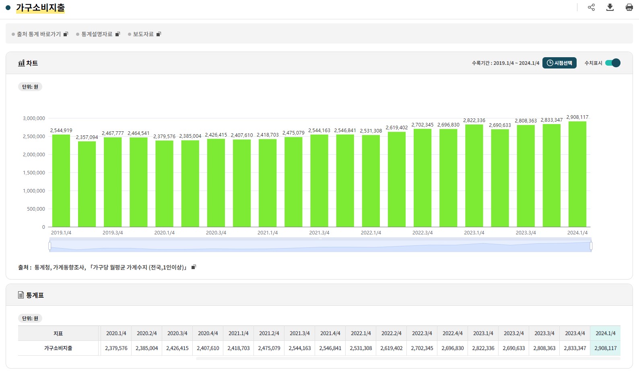
Task: Click table cell 2,379,576
Action: tap(116, 348)
